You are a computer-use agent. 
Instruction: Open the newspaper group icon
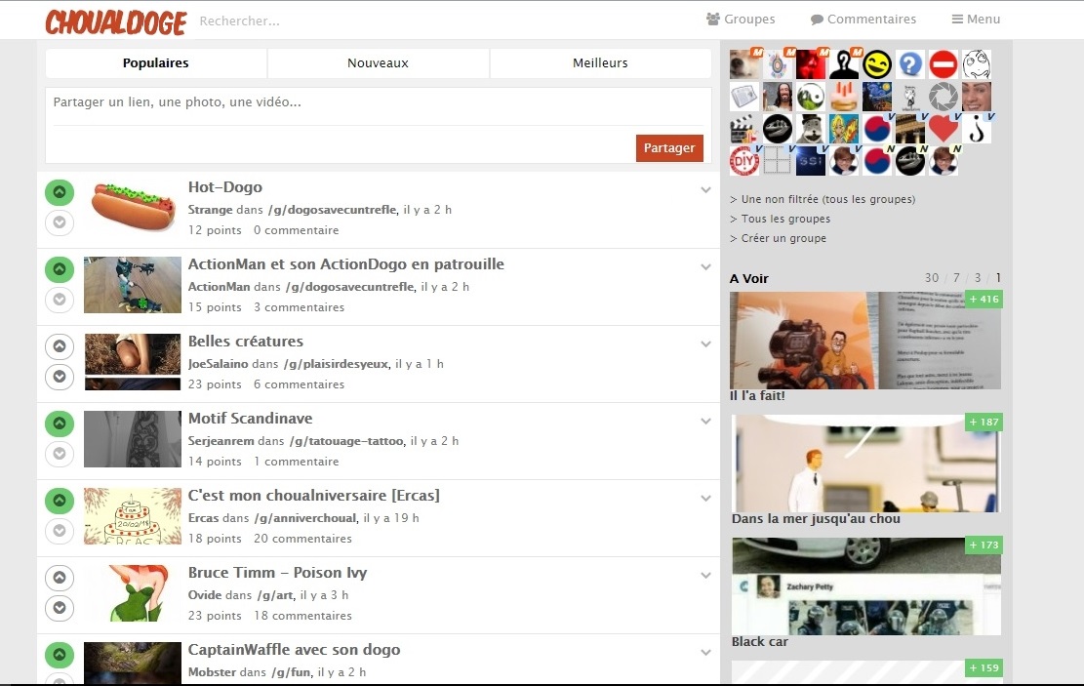coord(744,97)
